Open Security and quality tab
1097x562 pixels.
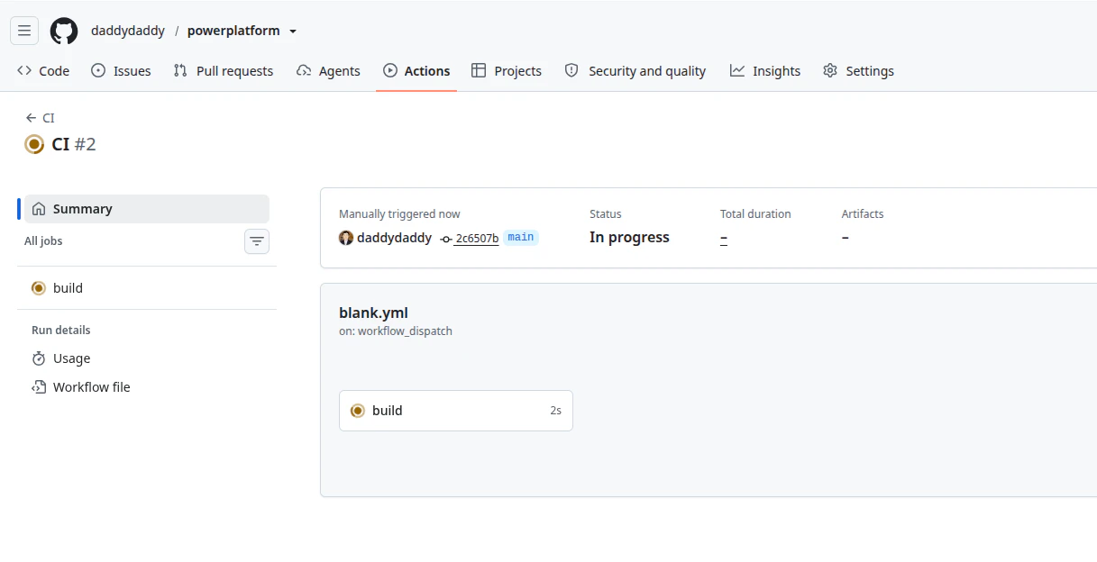coord(635,71)
